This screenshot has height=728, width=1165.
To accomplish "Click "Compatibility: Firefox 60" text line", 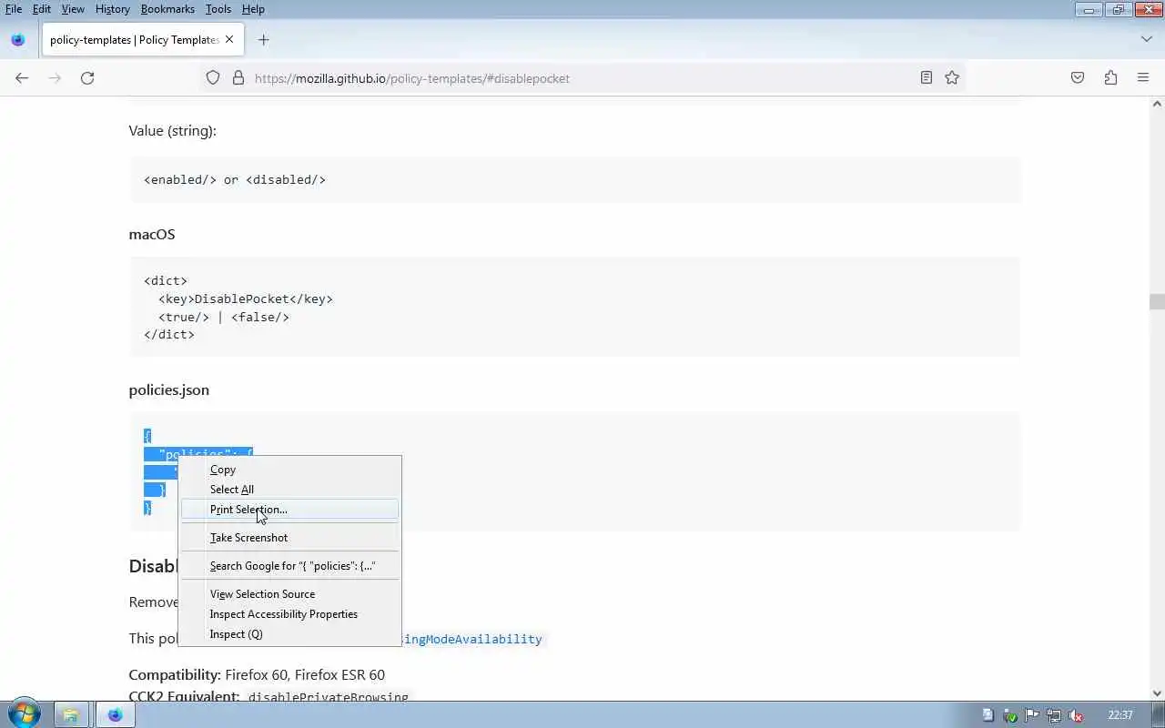I will click(x=257, y=675).
